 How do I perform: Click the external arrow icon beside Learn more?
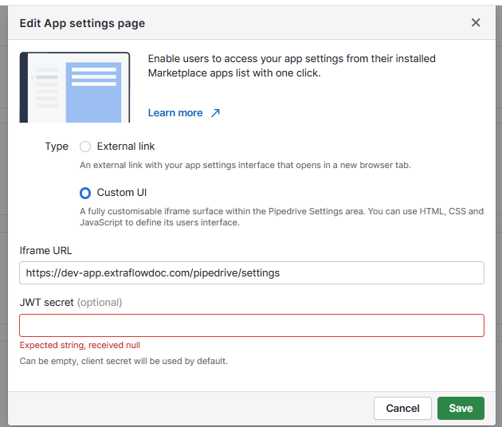pos(215,113)
